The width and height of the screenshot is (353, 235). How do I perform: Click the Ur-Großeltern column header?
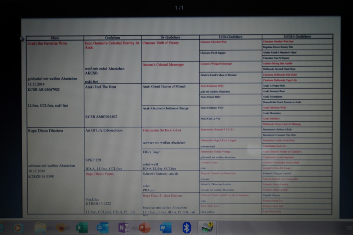[170, 38]
